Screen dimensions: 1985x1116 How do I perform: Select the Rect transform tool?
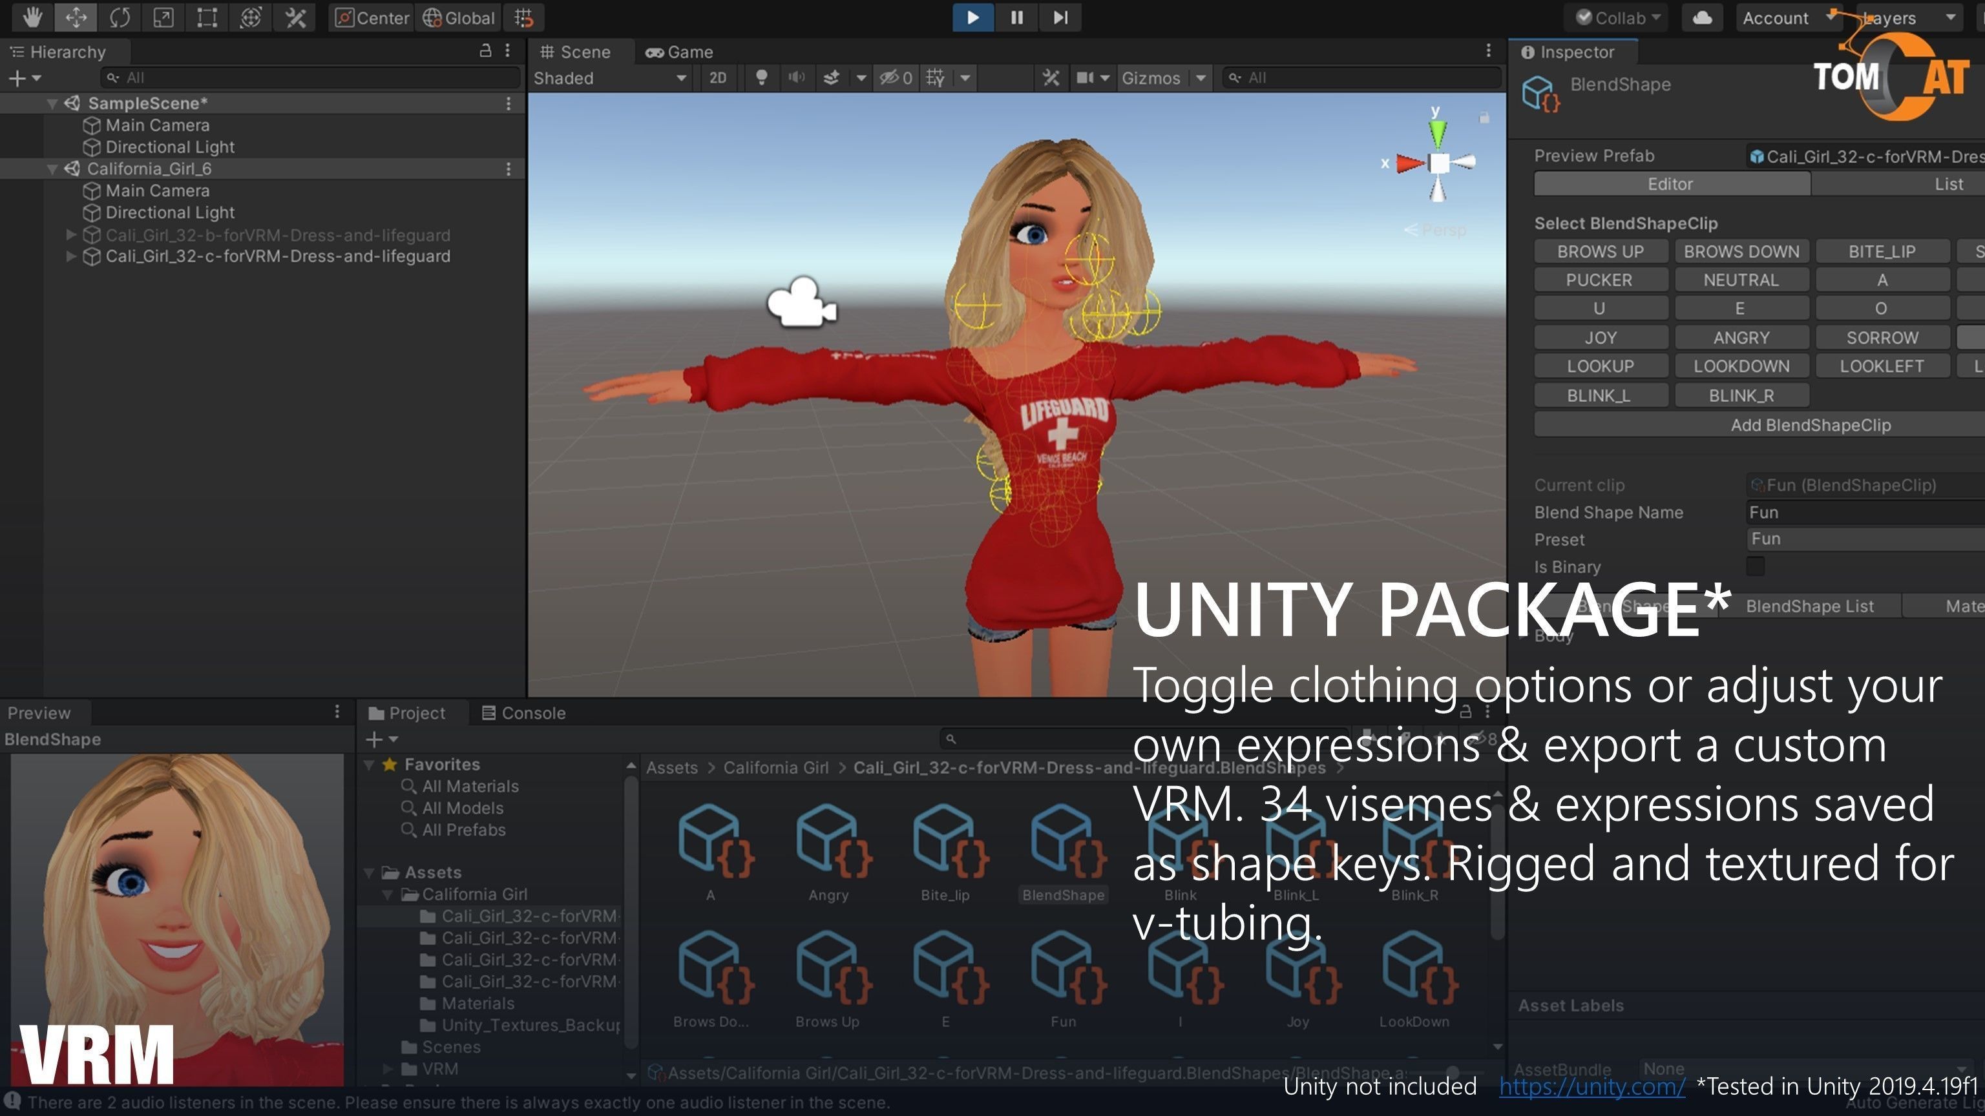click(207, 17)
